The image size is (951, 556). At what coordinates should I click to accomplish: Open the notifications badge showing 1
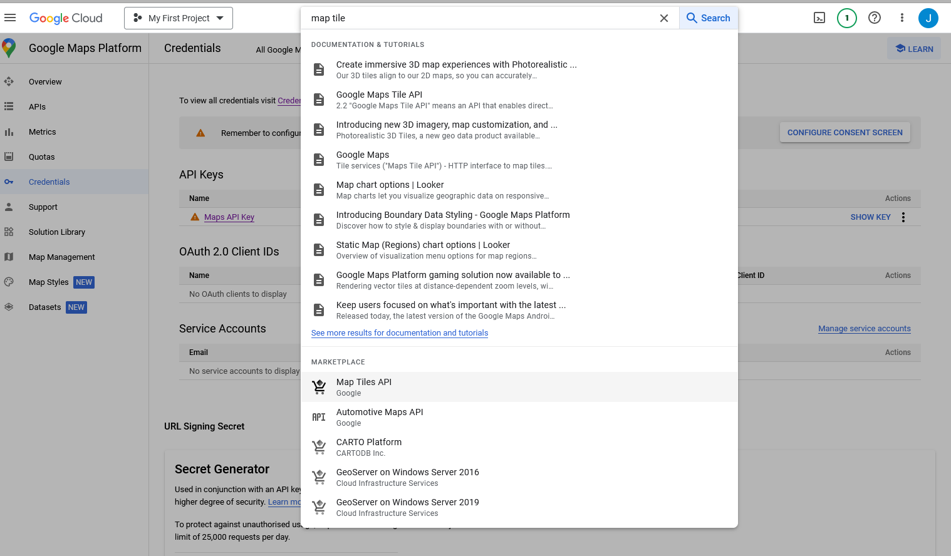847,18
